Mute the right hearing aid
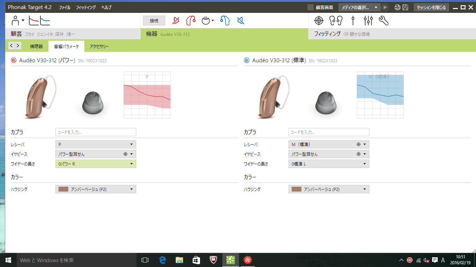The image size is (476, 267). (176, 21)
